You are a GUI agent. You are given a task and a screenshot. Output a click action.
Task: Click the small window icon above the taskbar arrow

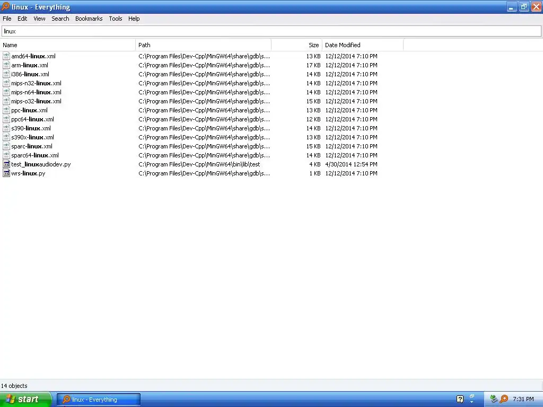(471, 396)
